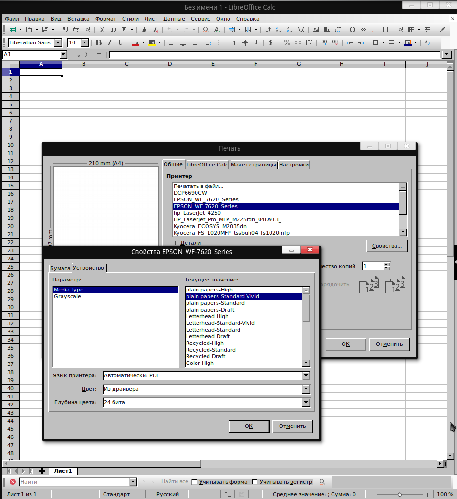Open the Найти search history dropdown
This screenshot has height=499, width=457.
(133, 482)
